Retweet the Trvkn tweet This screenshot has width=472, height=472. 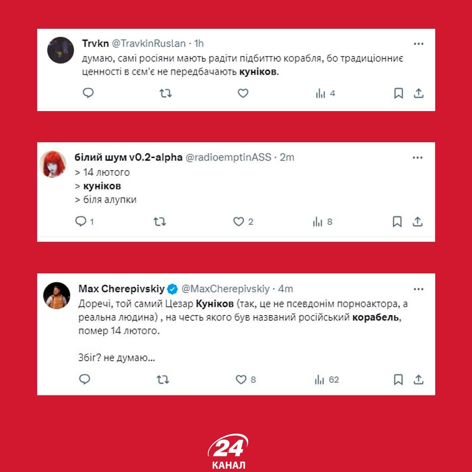pos(165,93)
